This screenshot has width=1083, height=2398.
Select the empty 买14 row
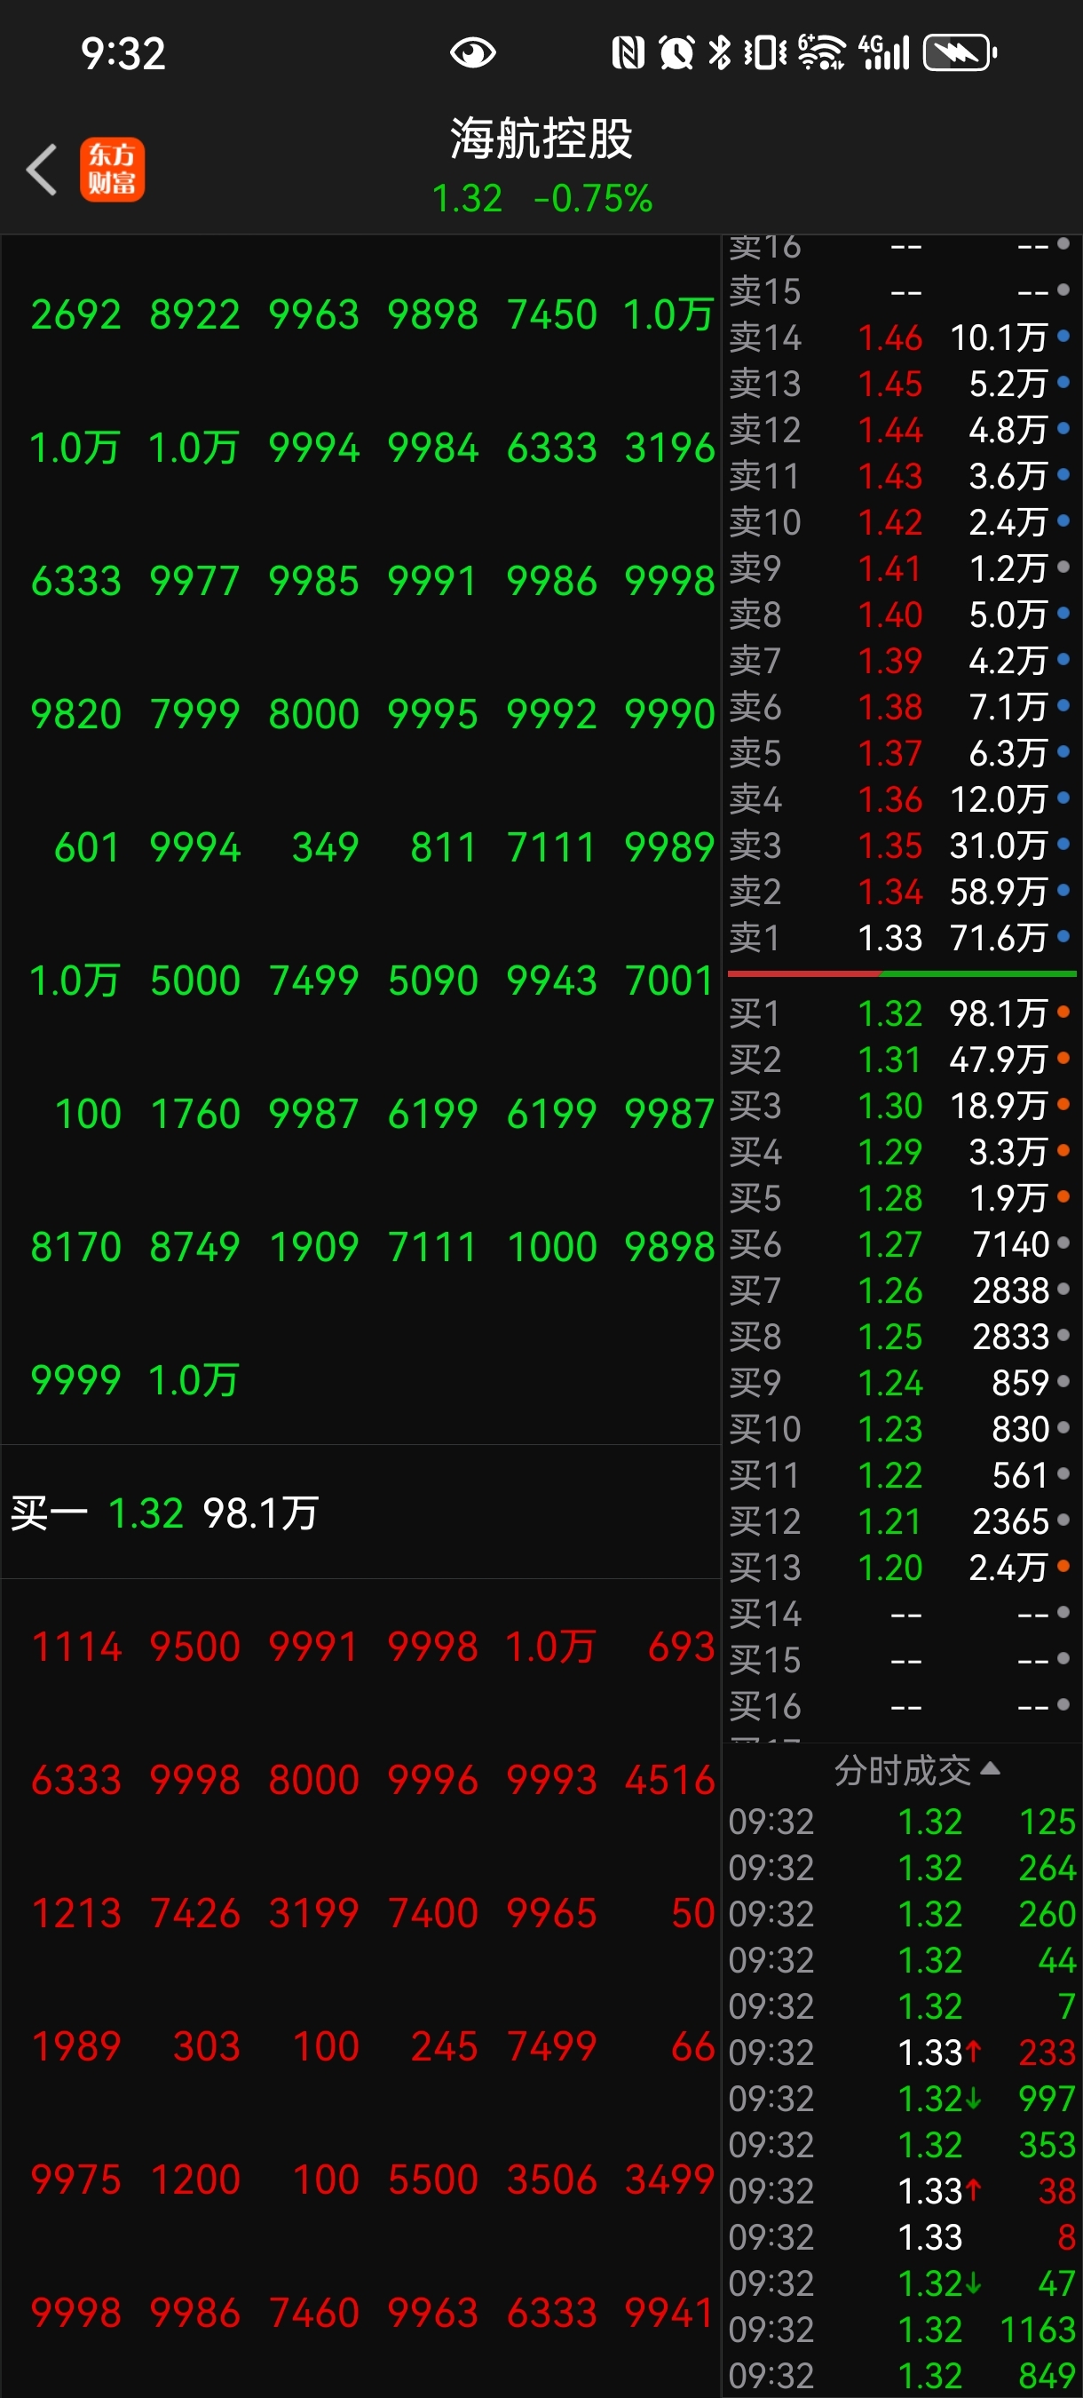[902, 1613]
